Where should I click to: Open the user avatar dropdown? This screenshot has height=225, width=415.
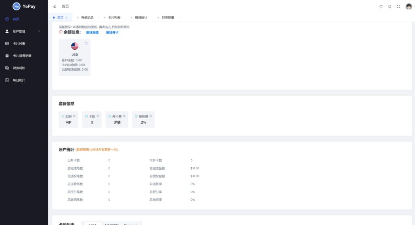click(409, 6)
